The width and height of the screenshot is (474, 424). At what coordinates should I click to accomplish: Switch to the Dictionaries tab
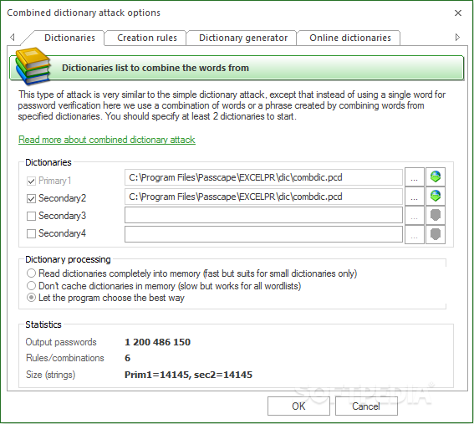tap(69, 38)
